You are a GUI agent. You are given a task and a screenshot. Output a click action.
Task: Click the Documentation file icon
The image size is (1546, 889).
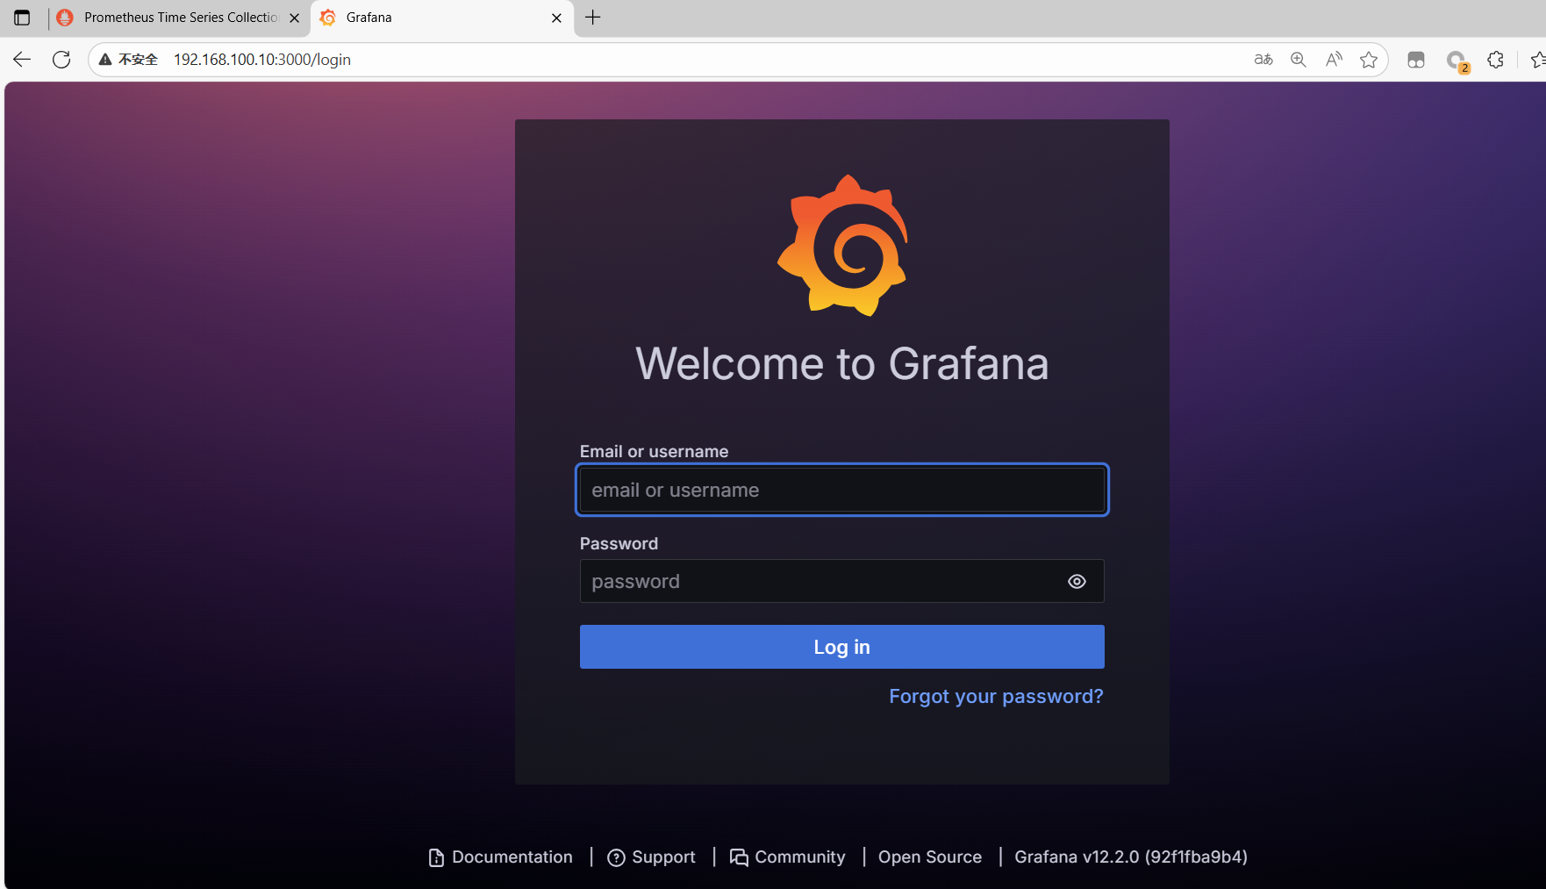click(436, 857)
